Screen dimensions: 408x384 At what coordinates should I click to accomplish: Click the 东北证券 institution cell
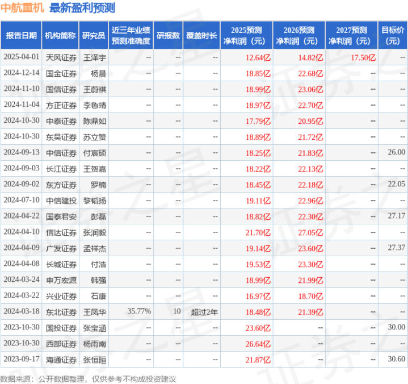click(61, 312)
